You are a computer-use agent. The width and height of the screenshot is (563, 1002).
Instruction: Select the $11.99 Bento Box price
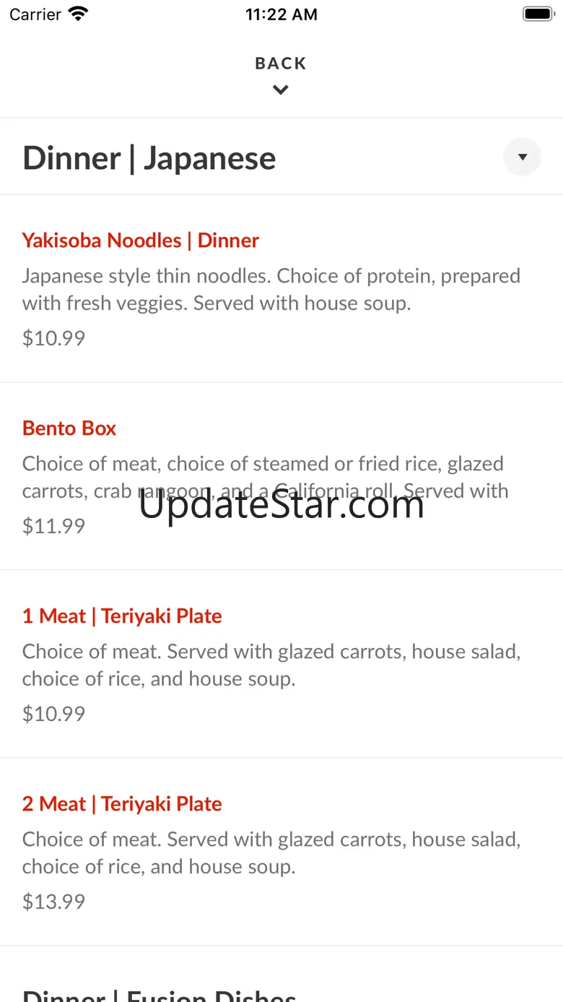click(x=53, y=526)
